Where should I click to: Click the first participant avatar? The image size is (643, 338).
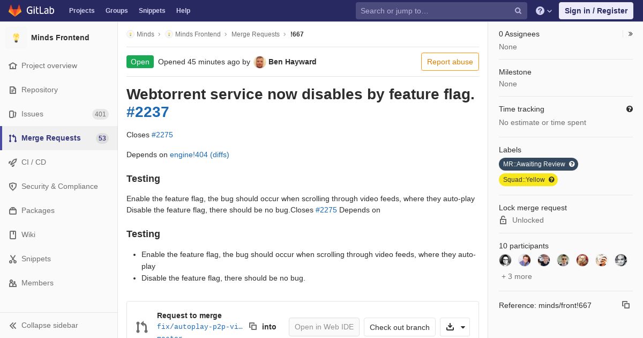pyautogui.click(x=505, y=260)
